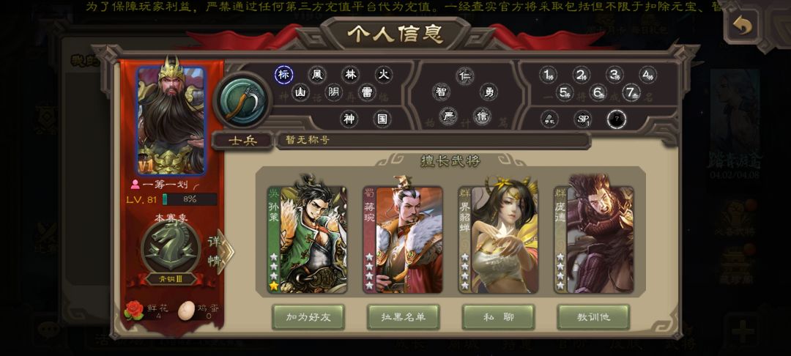Click the SP badge icon
This screenshot has height=356, width=791.
tap(583, 119)
